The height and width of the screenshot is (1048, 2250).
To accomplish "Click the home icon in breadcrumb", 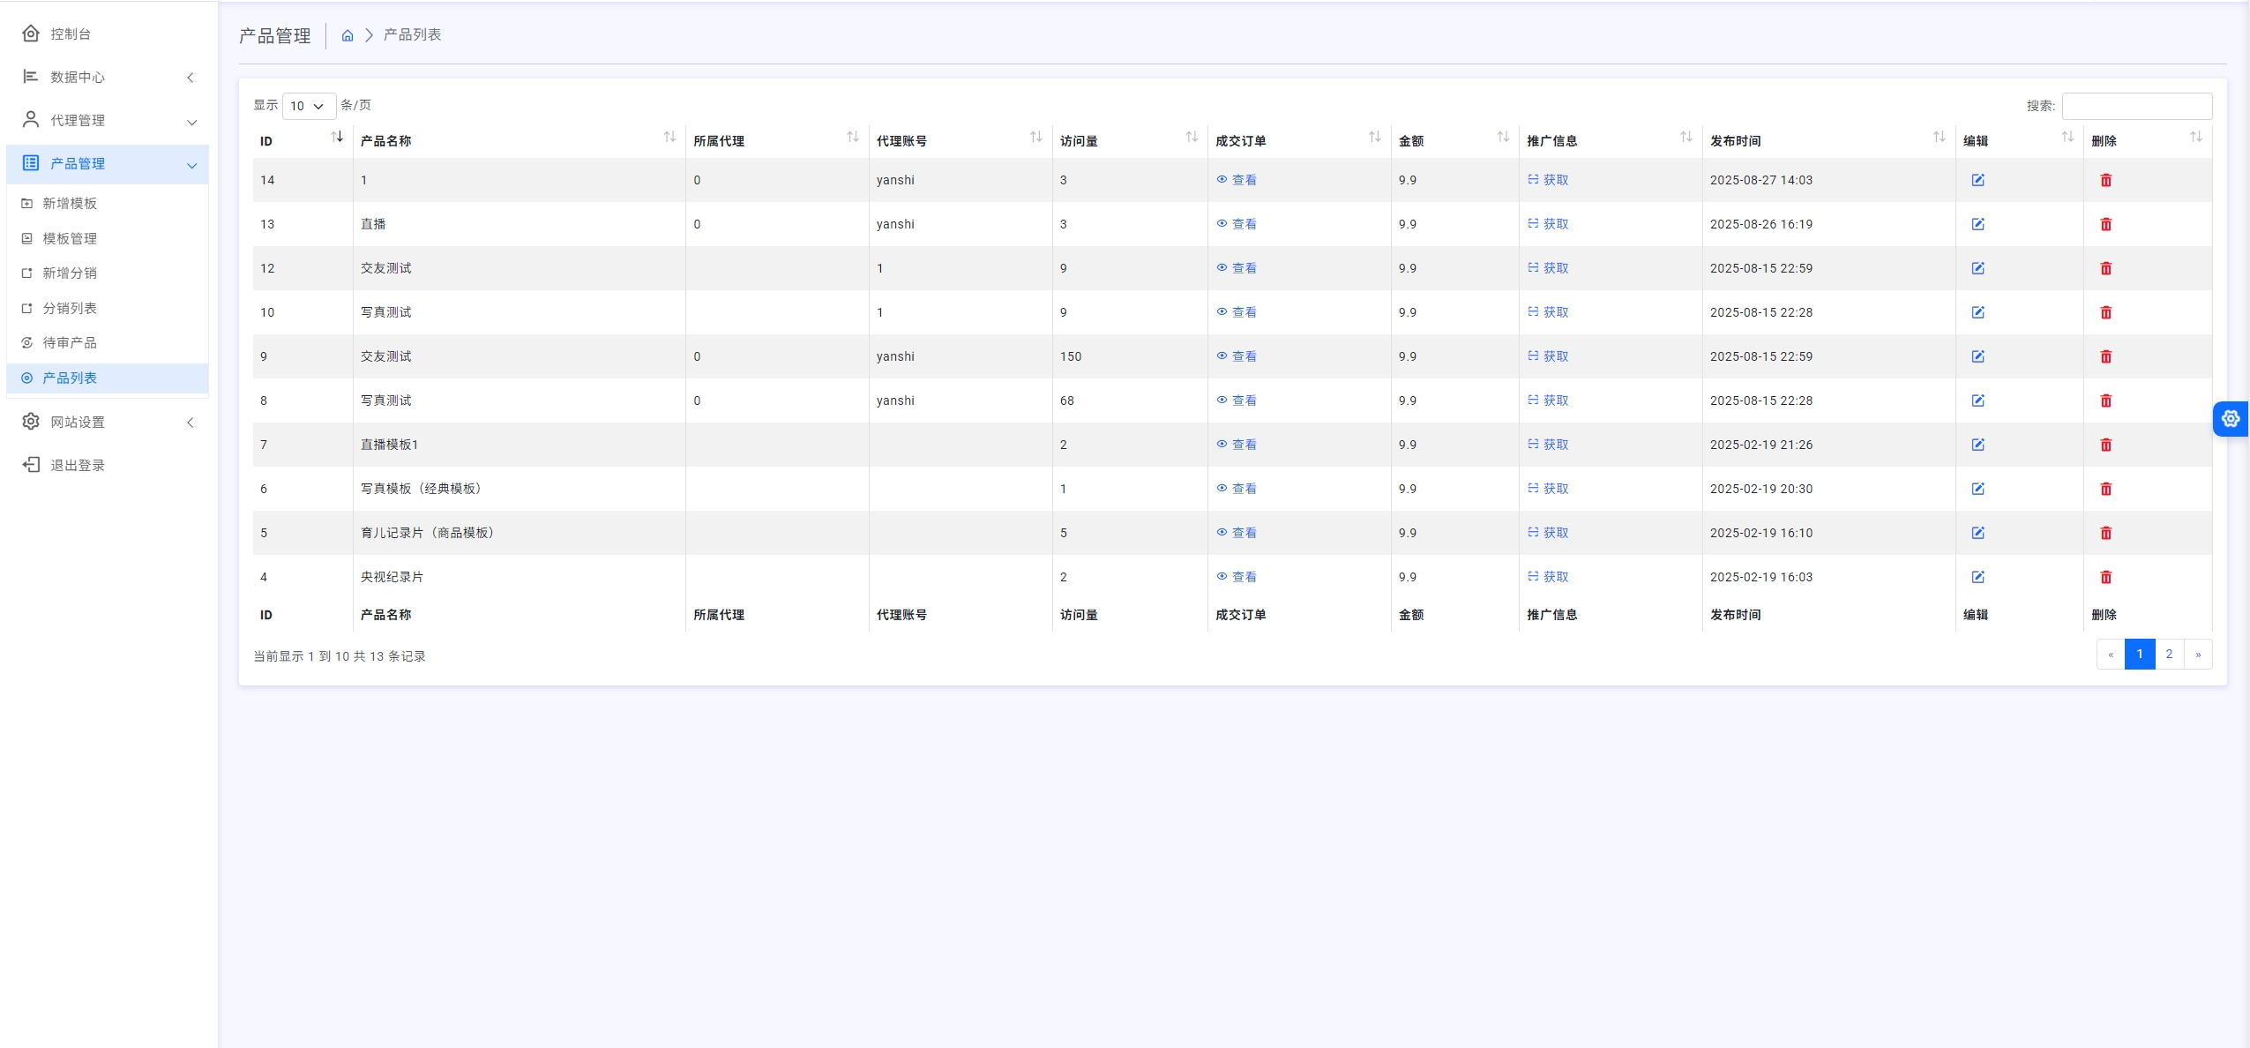I will click(x=348, y=35).
